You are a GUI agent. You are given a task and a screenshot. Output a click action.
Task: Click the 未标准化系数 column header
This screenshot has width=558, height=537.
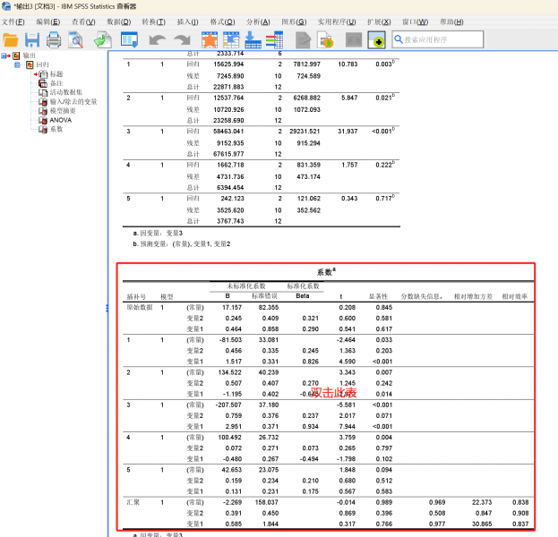click(x=246, y=286)
